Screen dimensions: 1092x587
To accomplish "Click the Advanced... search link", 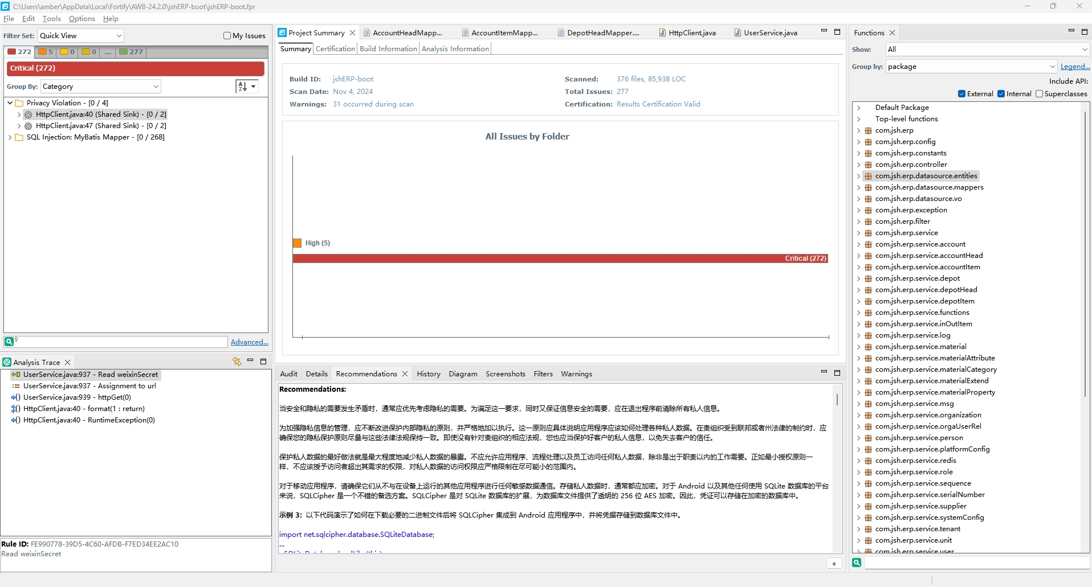I will [249, 342].
